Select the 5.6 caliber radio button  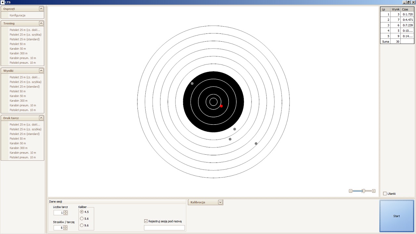click(82, 219)
